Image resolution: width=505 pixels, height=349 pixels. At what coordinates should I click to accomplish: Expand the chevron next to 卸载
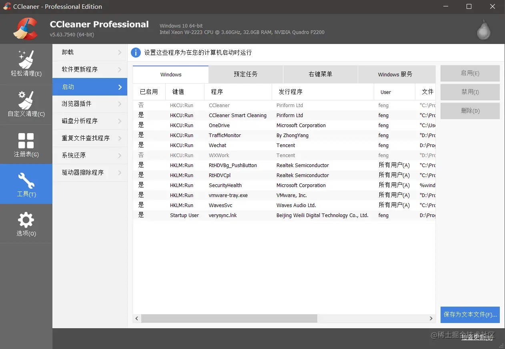tap(120, 52)
